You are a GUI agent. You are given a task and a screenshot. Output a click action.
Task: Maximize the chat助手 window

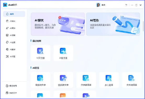136,5
